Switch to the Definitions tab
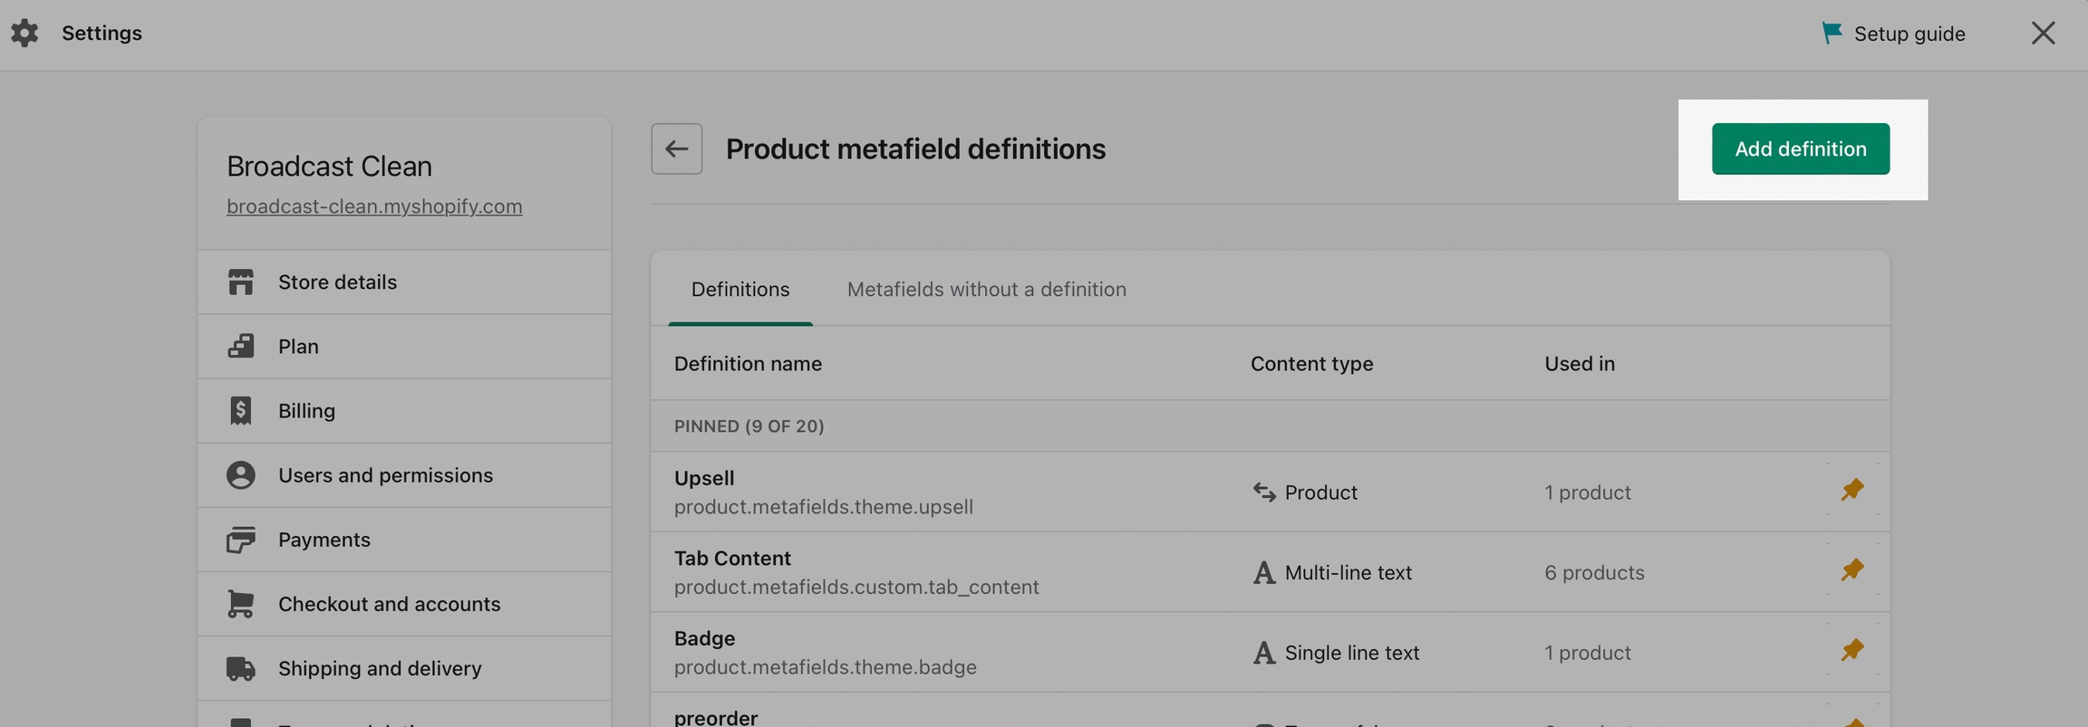 [x=739, y=290]
